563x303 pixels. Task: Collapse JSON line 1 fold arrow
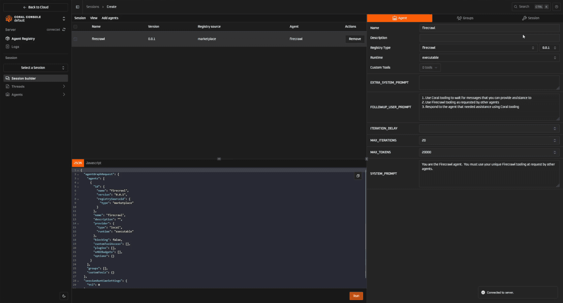78,170
